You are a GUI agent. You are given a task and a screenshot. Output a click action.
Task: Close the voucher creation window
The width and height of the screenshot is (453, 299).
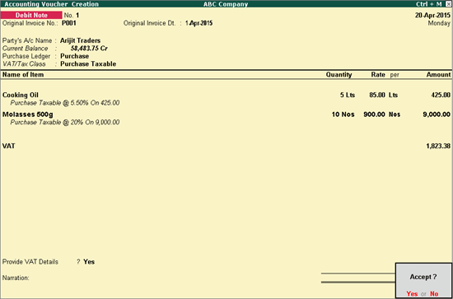point(448,4)
